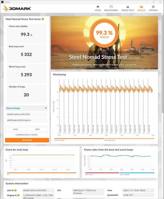
Task: Click the orange RUN AGAIN button
Action: pos(27,140)
